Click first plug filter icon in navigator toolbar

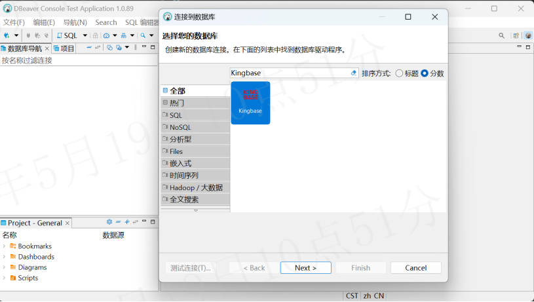coord(109,47)
